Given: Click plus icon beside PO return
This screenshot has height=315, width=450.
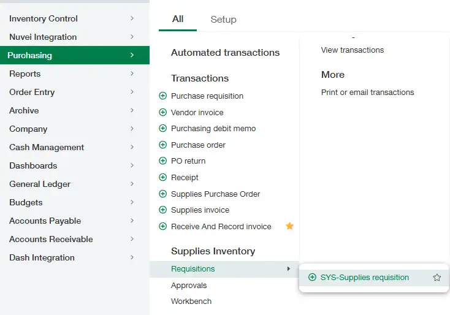Looking at the screenshot, I should point(162,161).
